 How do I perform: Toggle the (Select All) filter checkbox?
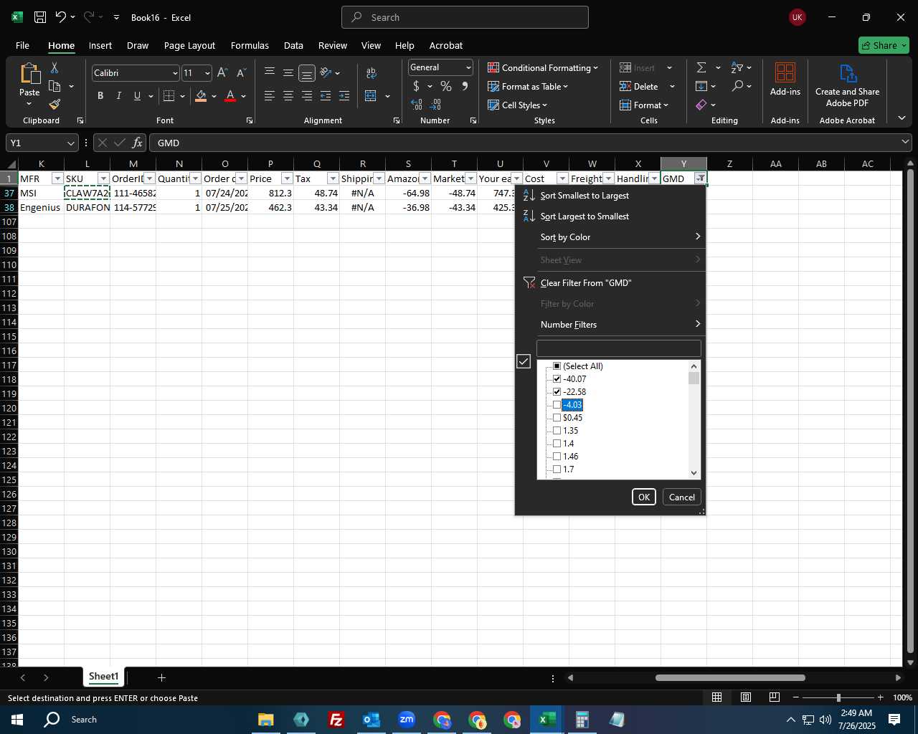tap(557, 366)
